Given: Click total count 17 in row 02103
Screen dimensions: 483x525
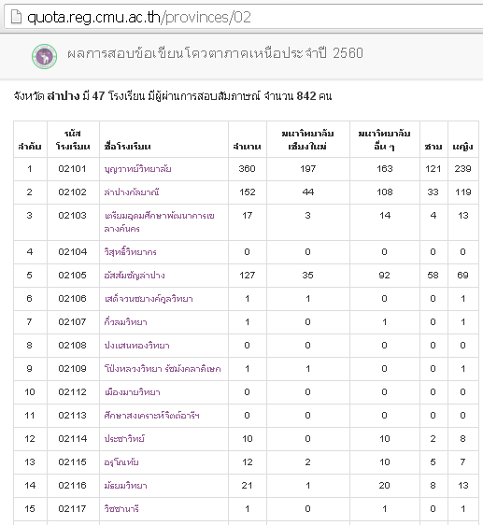Looking at the screenshot, I should point(248,215).
